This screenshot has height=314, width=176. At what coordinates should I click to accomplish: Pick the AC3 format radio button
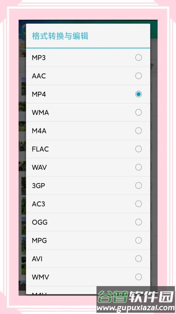pos(138,204)
